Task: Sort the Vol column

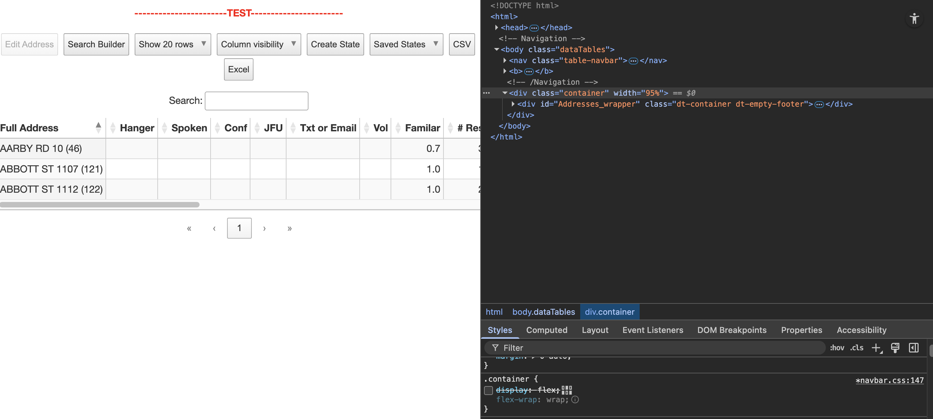Action: pos(366,128)
